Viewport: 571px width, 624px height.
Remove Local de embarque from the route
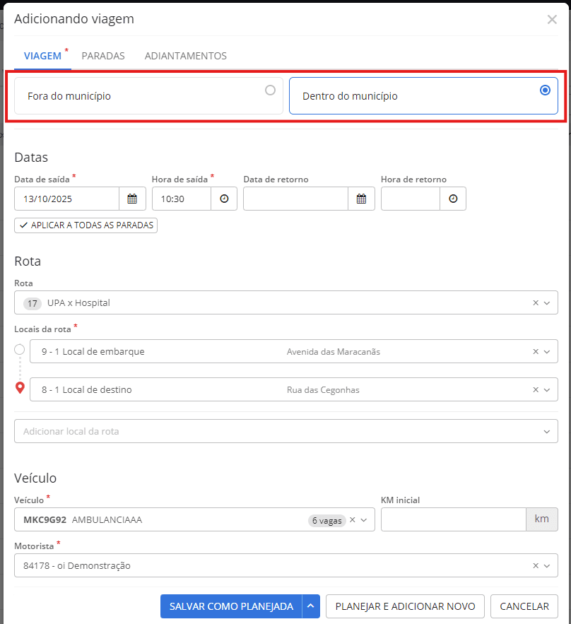(x=536, y=352)
